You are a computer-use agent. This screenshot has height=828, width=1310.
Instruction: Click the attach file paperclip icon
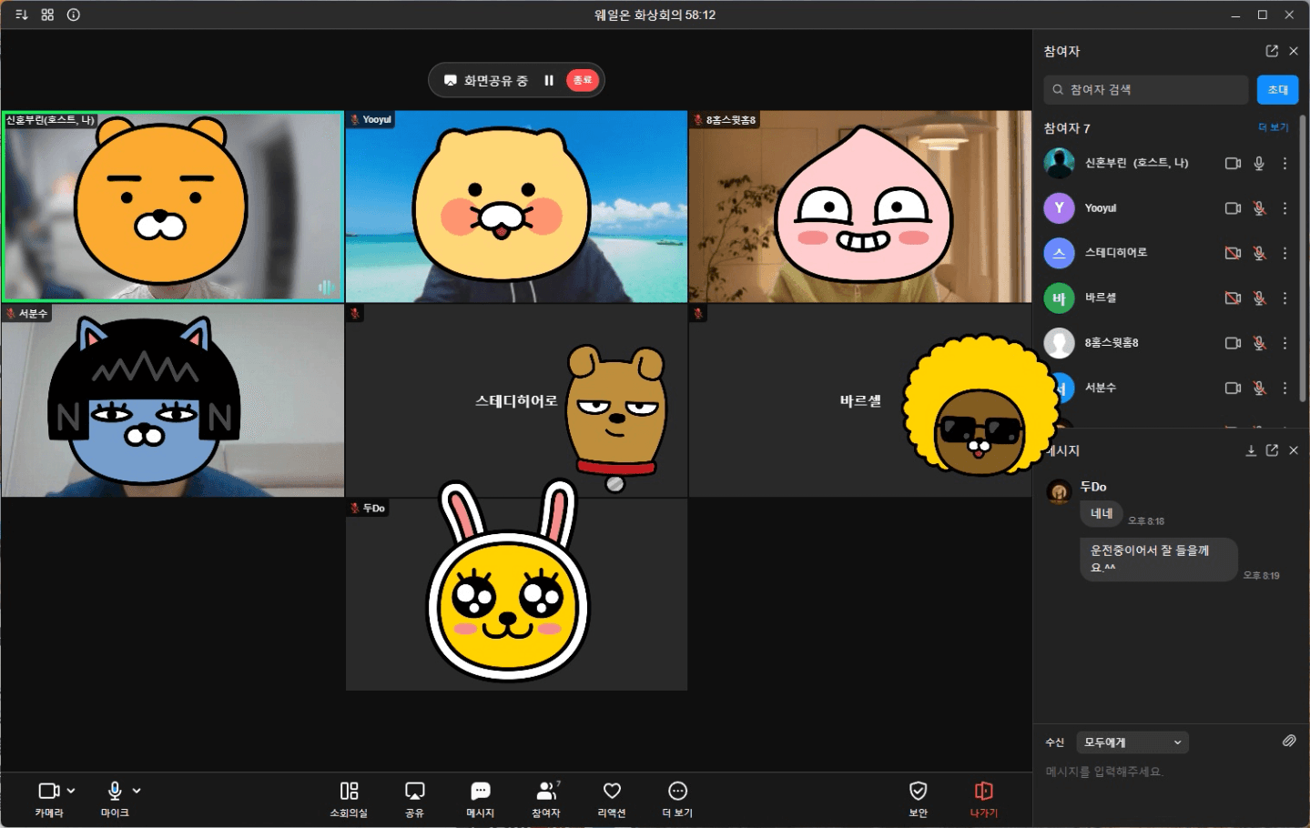(x=1289, y=741)
